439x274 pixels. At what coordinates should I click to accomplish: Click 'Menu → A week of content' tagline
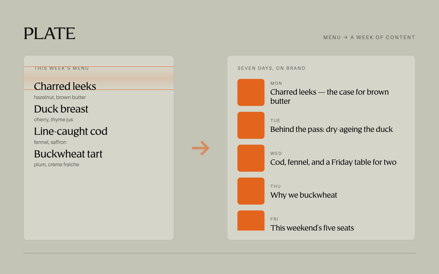[369, 37]
